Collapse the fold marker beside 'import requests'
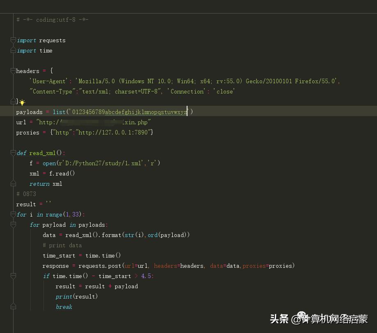This screenshot has height=333, width=377. [13, 40]
